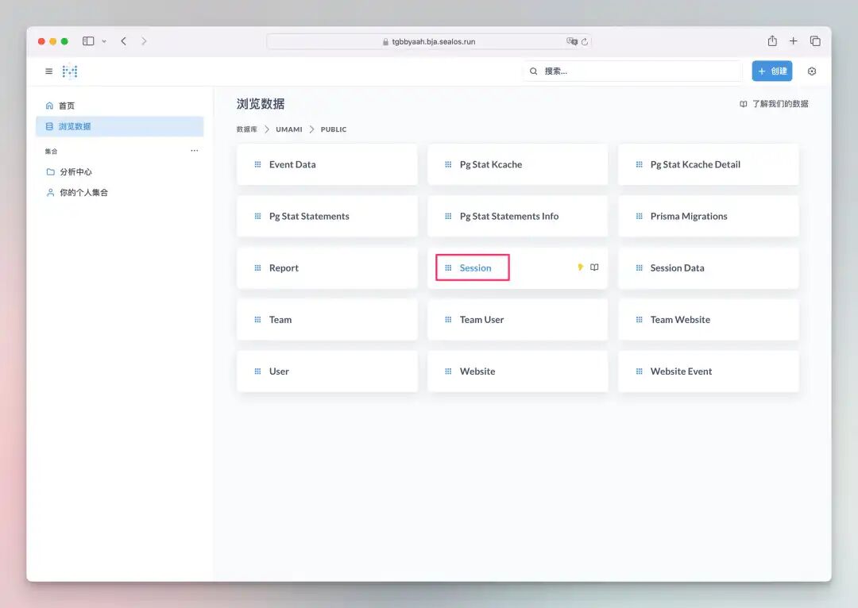Click the home icon beside 首页
The width and height of the screenshot is (858, 608).
(49, 106)
